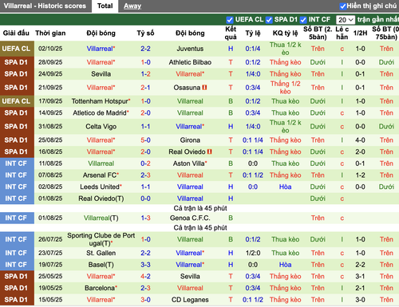Viewport: 399px width, 307px height.
Task: Open Sporting Clube de Portugal(T) team link
Action: (x=101, y=239)
